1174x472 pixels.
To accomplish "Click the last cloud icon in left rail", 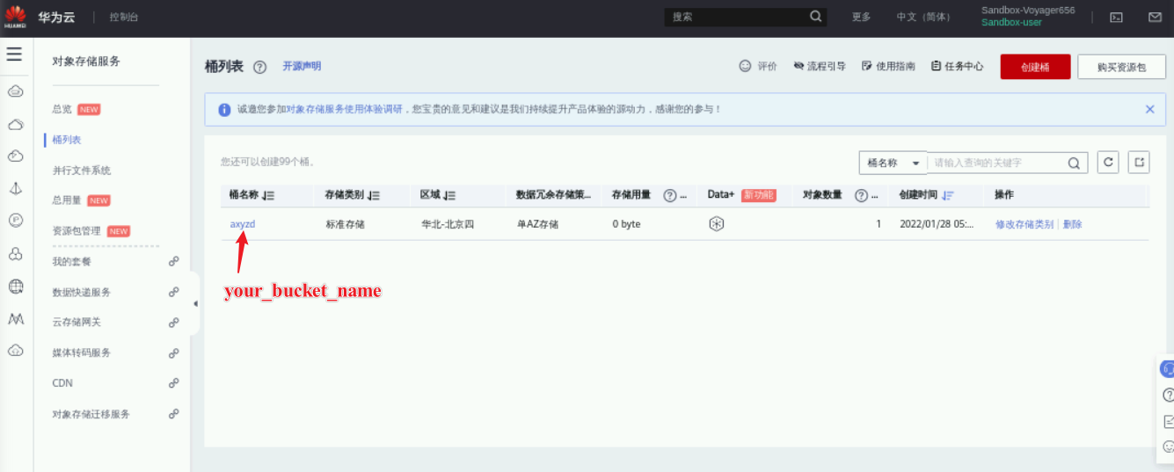I will (x=15, y=350).
